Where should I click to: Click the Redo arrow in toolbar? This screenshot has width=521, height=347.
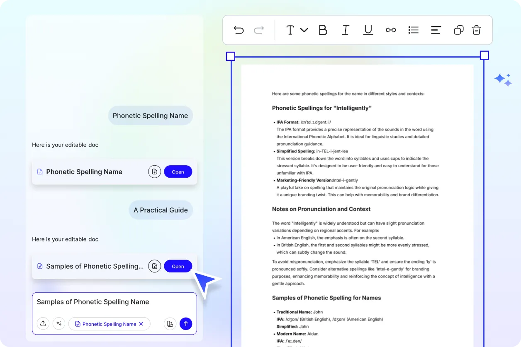click(259, 30)
